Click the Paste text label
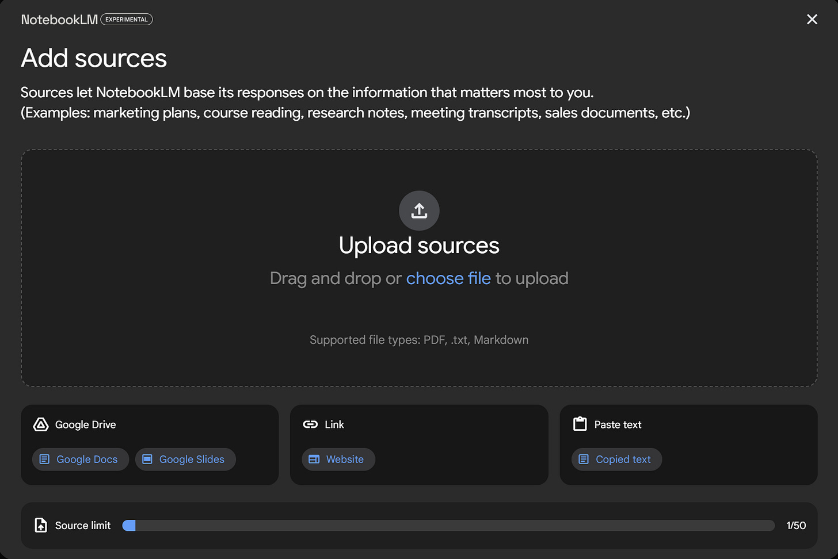The image size is (838, 559). (x=618, y=424)
